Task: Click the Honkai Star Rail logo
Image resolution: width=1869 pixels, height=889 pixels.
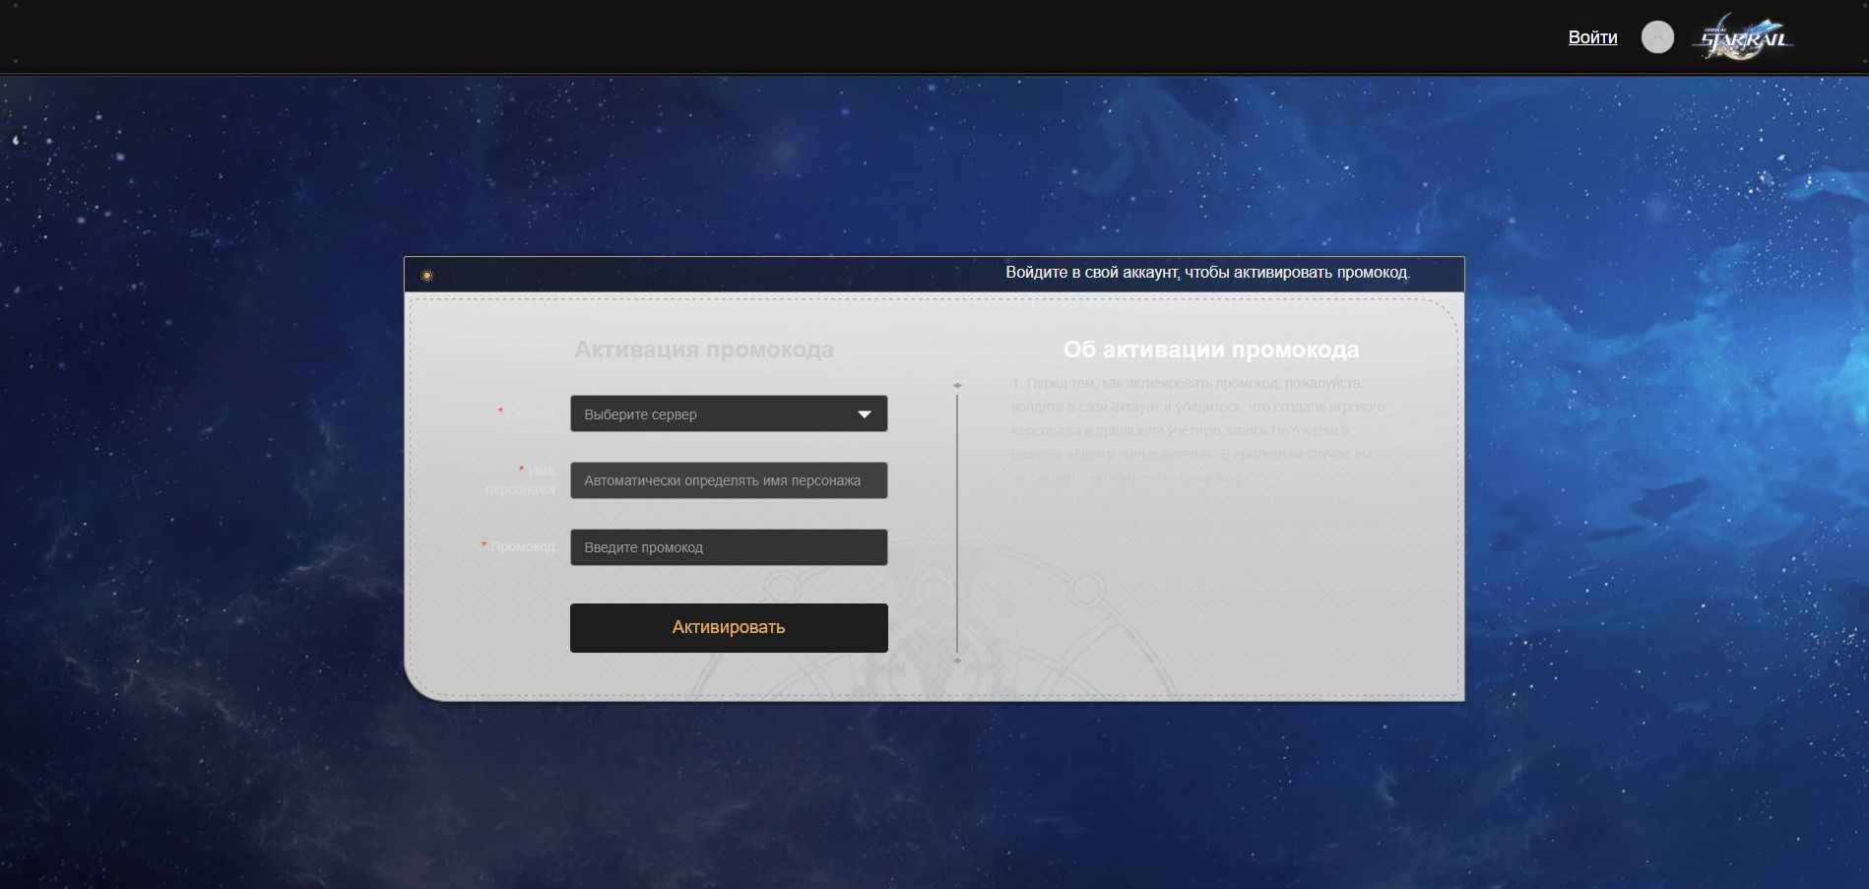Action: 1743,37
